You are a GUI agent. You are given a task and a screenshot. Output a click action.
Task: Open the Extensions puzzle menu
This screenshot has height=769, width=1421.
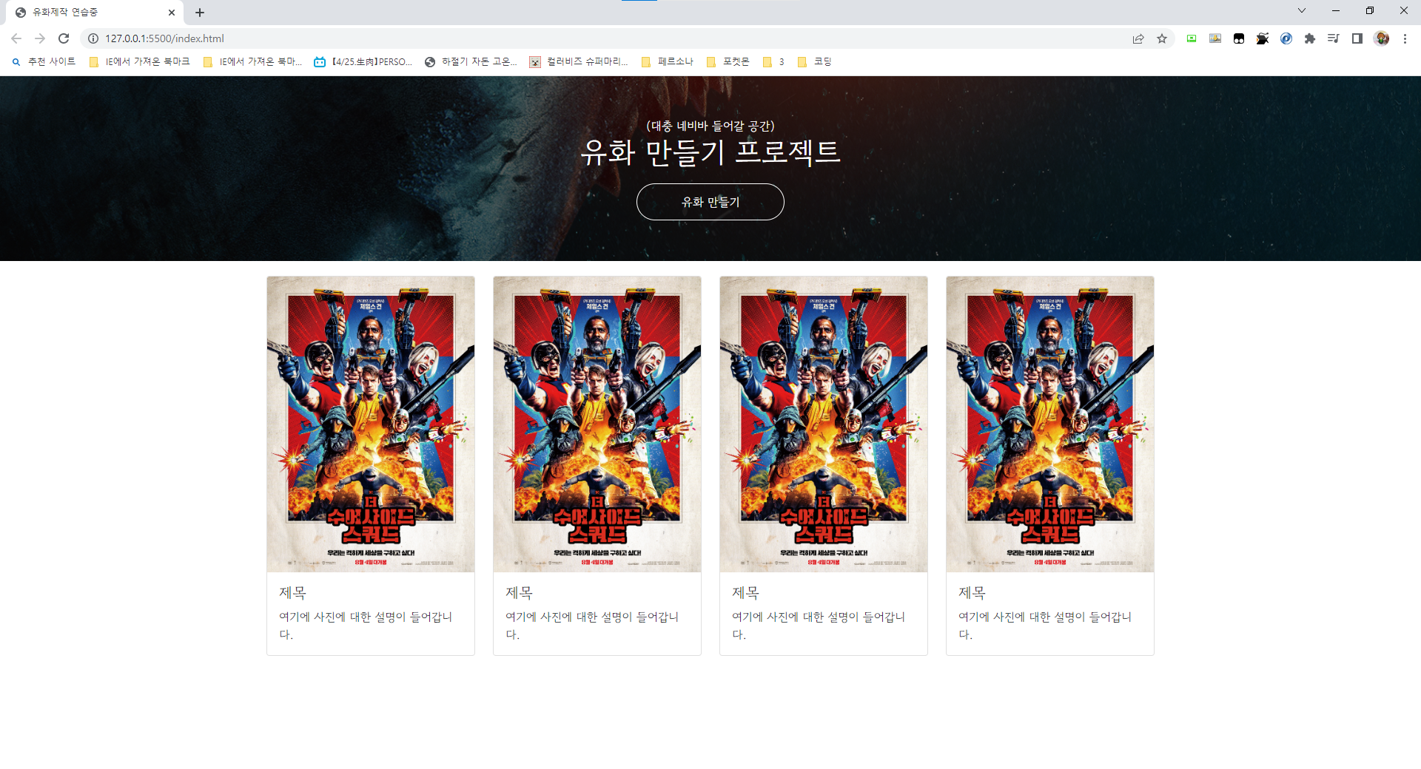(x=1310, y=38)
